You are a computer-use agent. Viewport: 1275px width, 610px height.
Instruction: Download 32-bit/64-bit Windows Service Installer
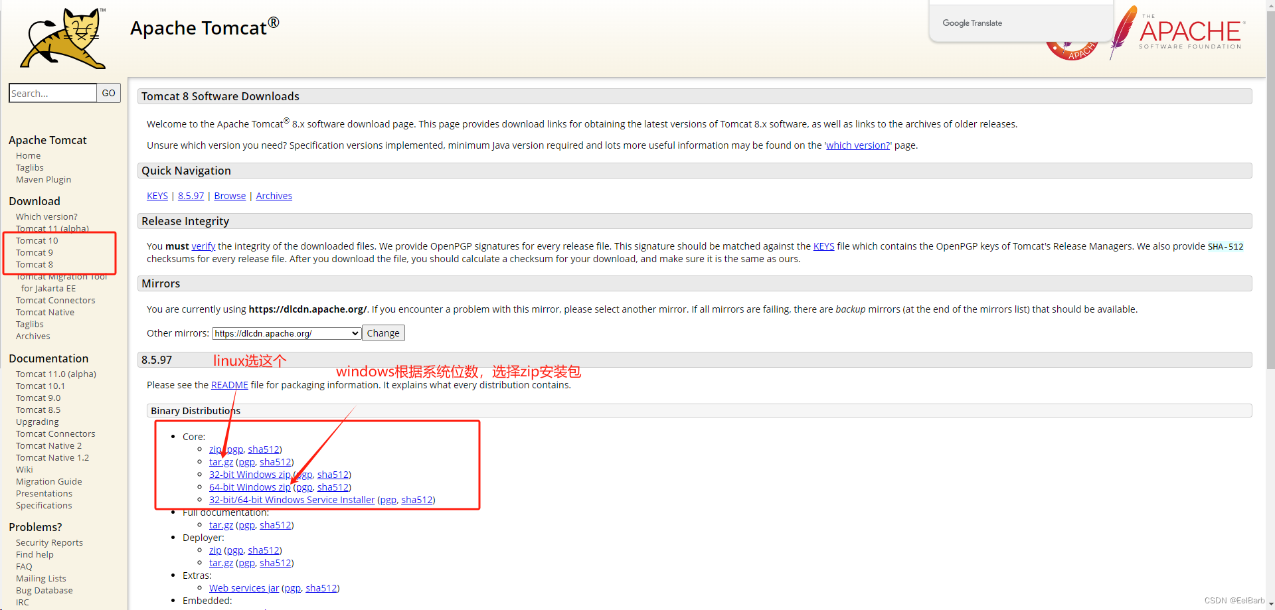(292, 500)
